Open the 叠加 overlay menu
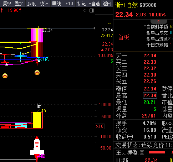The height and width of the screenshot is (162, 173). pos(19,4)
